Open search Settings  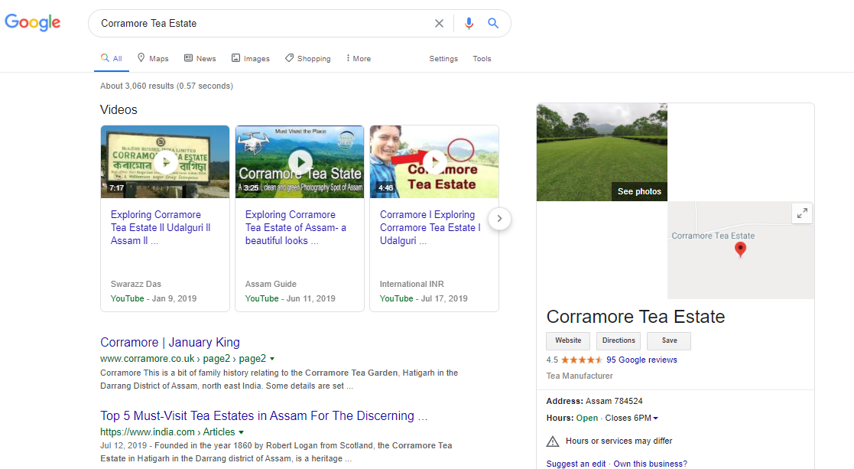(x=443, y=58)
